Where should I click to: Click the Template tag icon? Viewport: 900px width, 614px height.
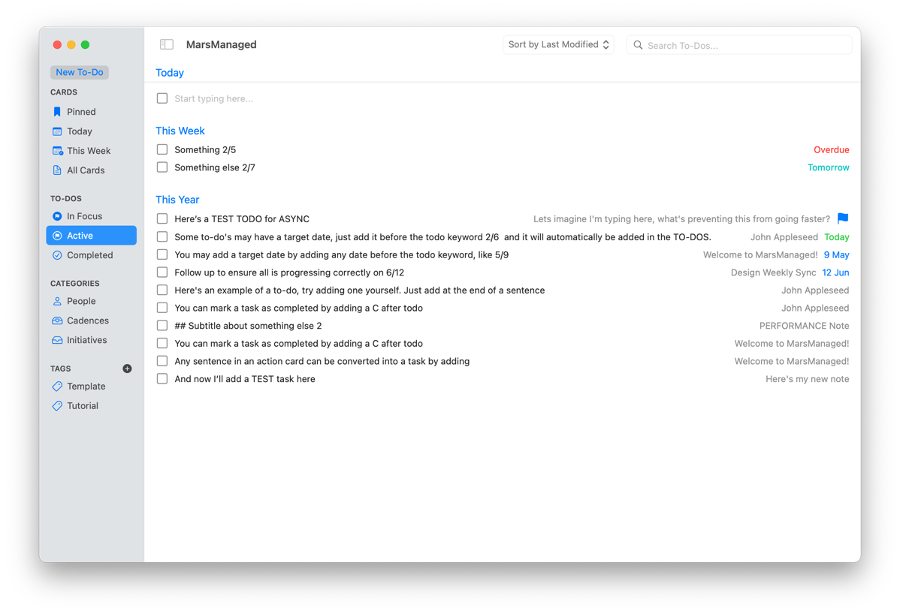[x=57, y=387]
